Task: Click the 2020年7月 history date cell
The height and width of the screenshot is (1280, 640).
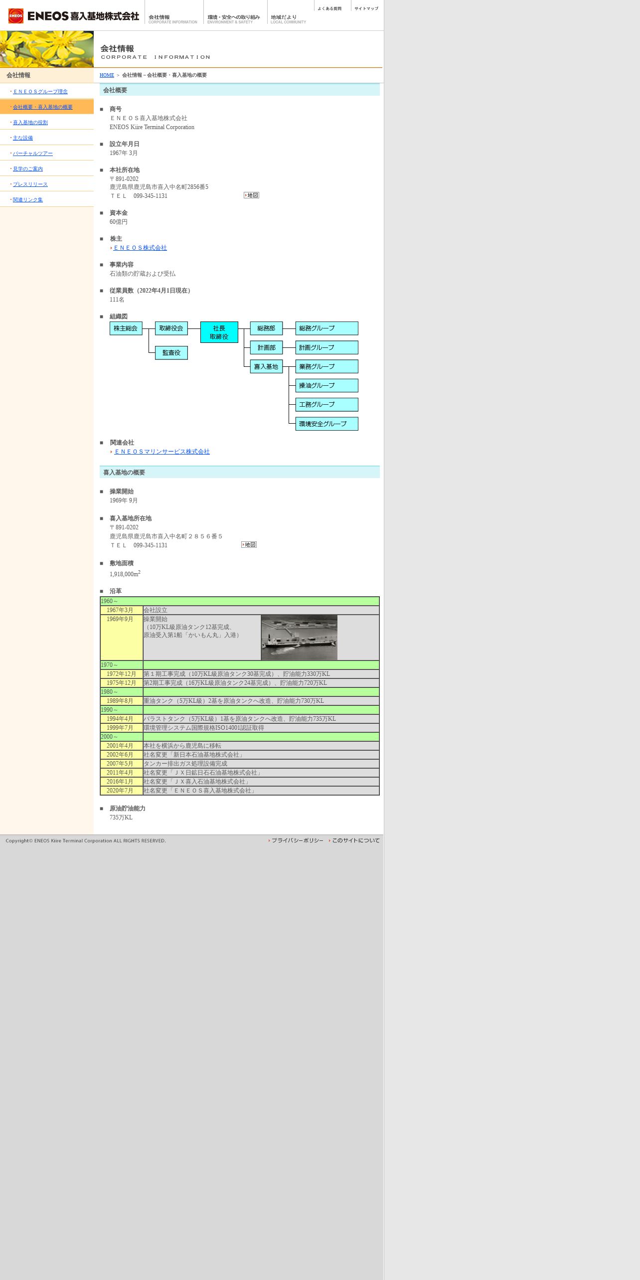Action: click(122, 791)
